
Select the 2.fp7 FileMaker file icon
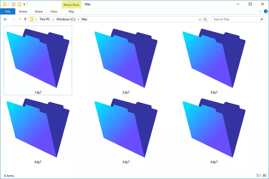[126, 58]
